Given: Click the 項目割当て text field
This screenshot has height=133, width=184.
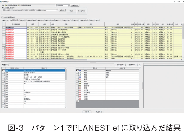Looking at the screenshot, I should [x=61, y=65].
